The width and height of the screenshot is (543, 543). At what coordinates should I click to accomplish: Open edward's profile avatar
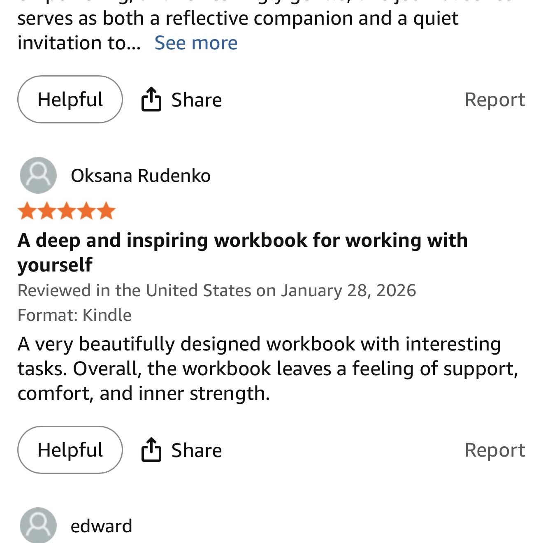click(38, 525)
